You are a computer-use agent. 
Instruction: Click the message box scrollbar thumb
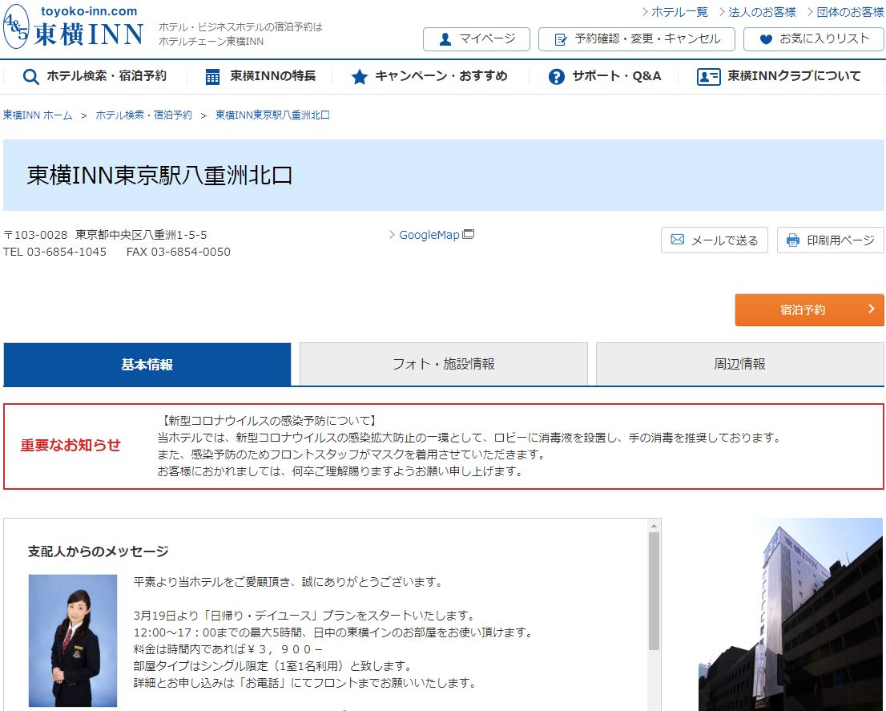pyautogui.click(x=654, y=592)
